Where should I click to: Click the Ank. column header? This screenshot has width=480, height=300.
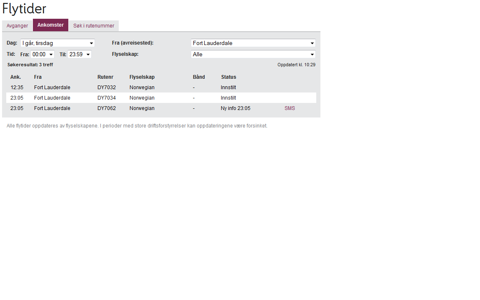tap(15, 77)
